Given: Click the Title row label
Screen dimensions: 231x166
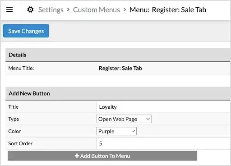Looking at the screenshot, I should (14, 107).
